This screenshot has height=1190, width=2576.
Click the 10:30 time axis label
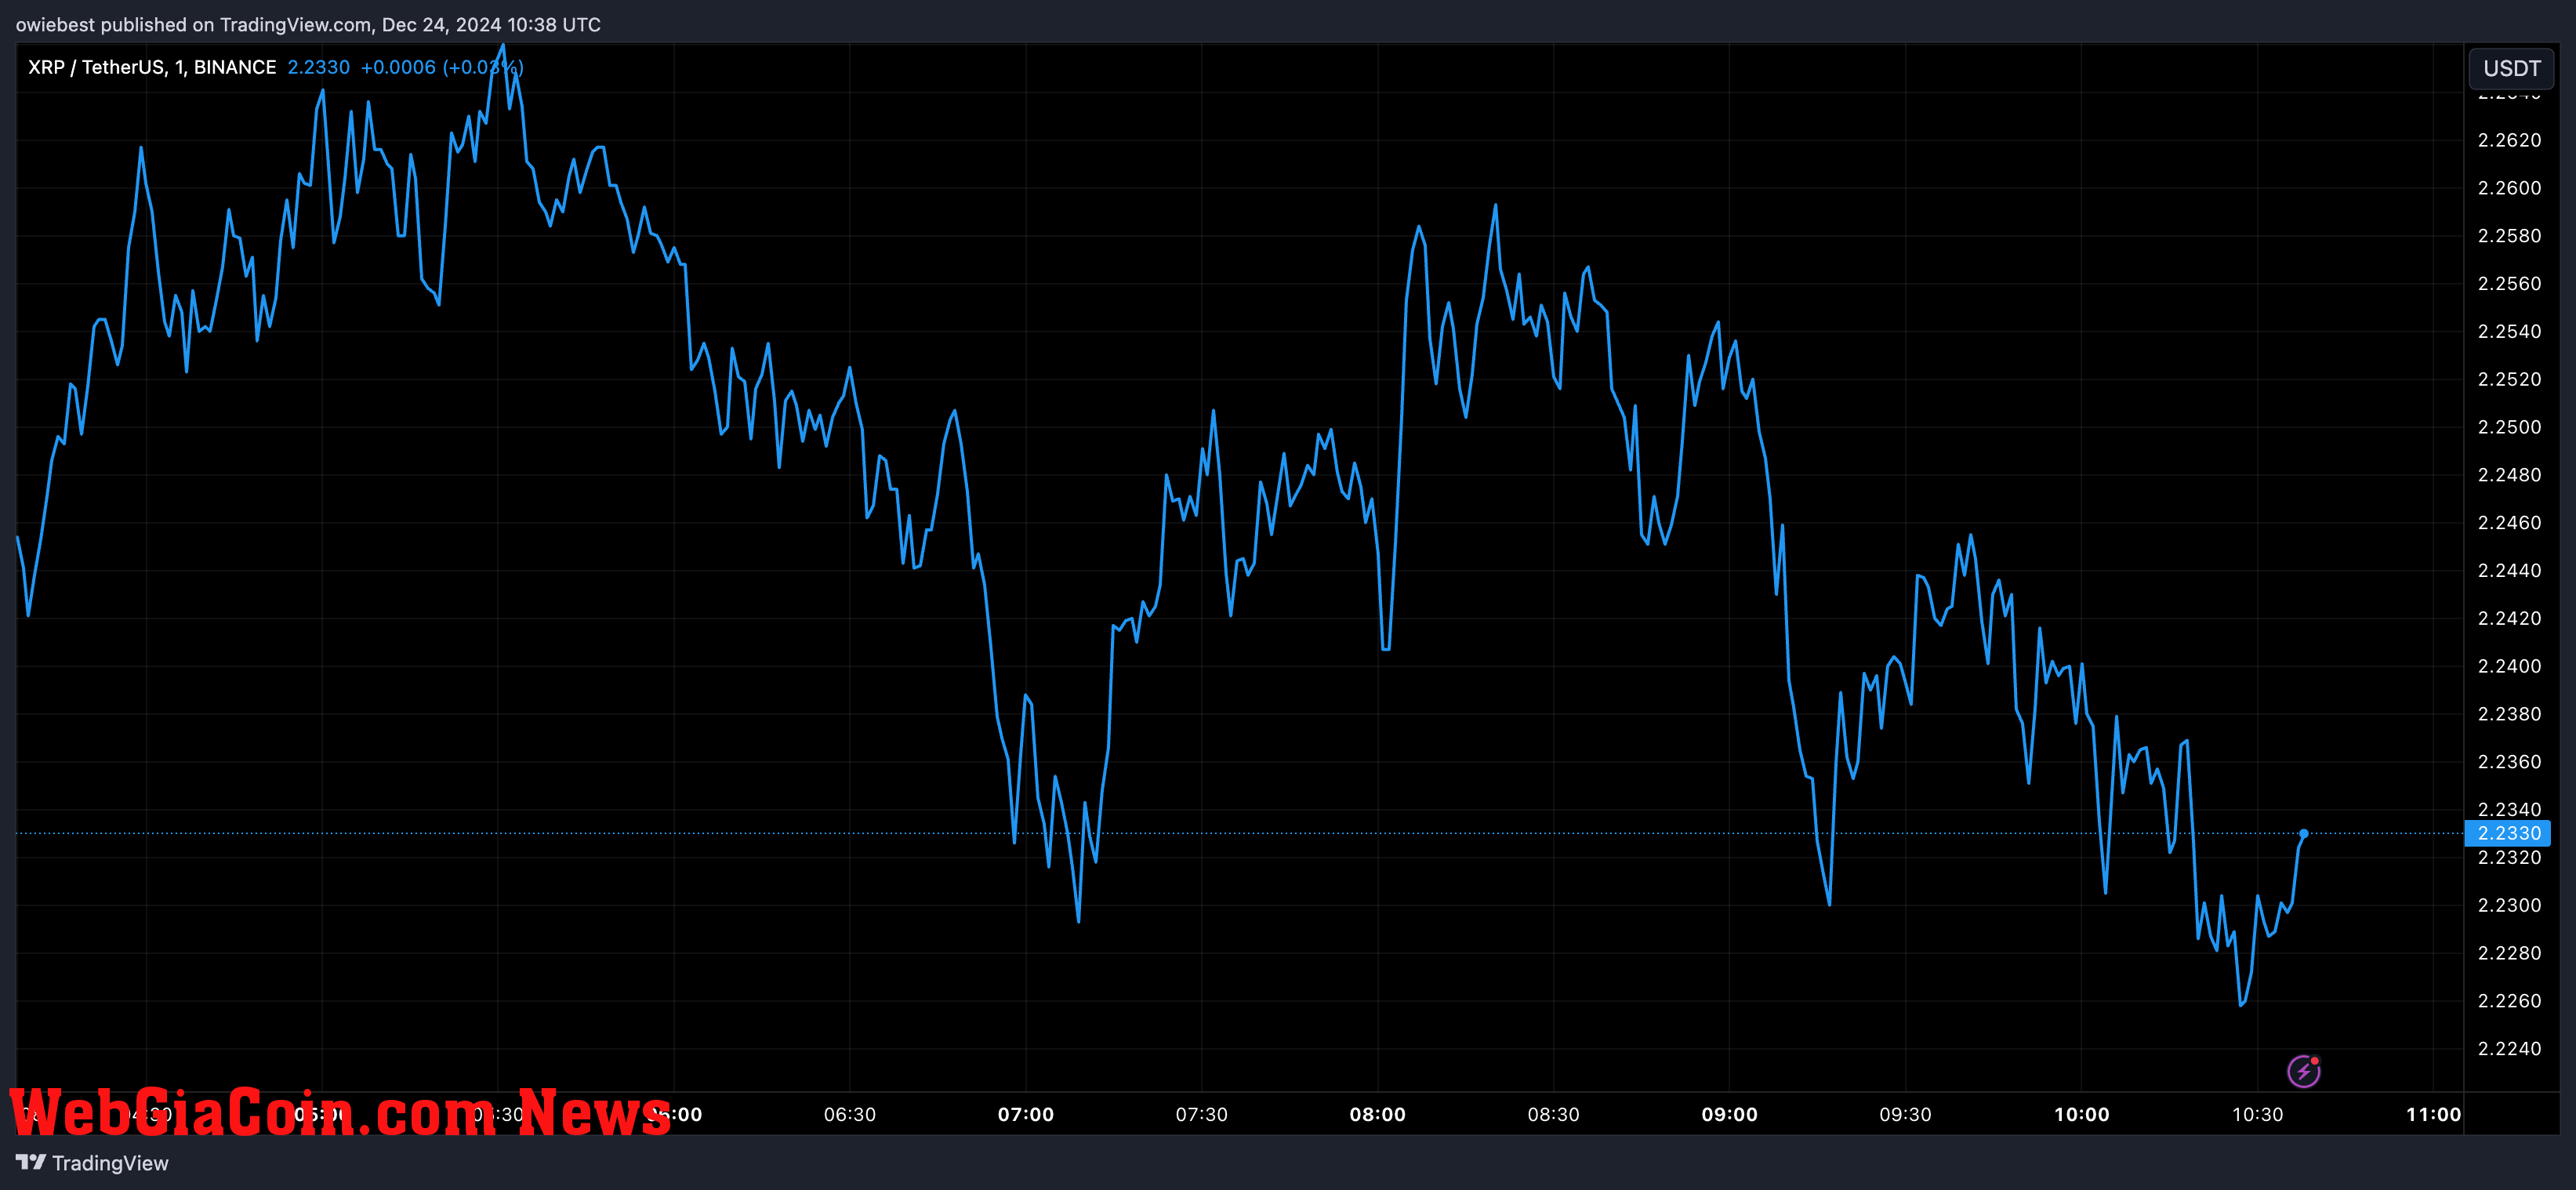click(x=2257, y=1114)
